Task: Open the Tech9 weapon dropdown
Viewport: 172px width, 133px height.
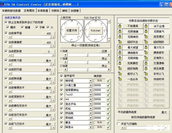Action: coord(91,95)
